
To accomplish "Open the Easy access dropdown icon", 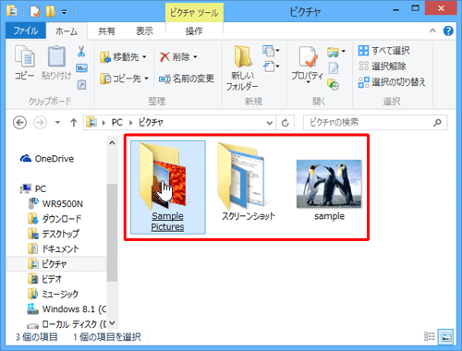I will pos(271,67).
